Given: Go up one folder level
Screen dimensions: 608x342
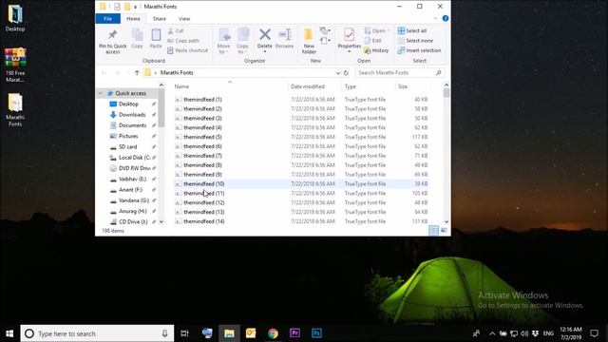Looking at the screenshot, I should tap(137, 72).
